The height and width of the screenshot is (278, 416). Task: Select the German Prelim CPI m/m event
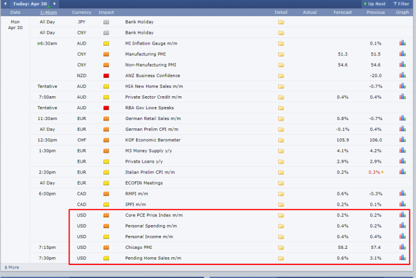(x=152, y=129)
